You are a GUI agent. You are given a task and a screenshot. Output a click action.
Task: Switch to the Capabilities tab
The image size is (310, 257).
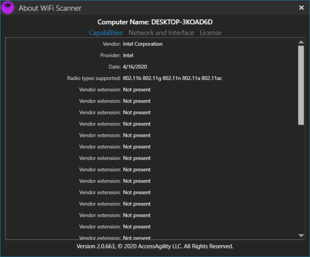(105, 33)
